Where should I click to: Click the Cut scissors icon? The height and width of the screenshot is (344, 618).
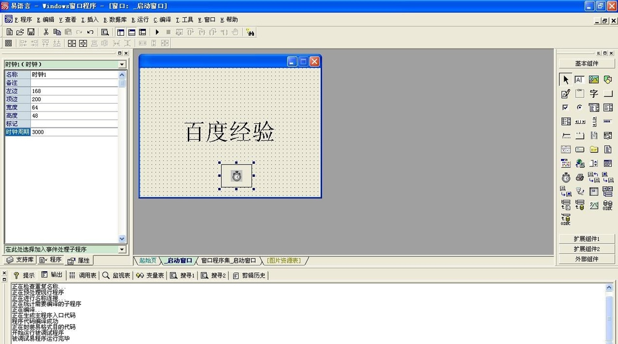click(x=46, y=32)
